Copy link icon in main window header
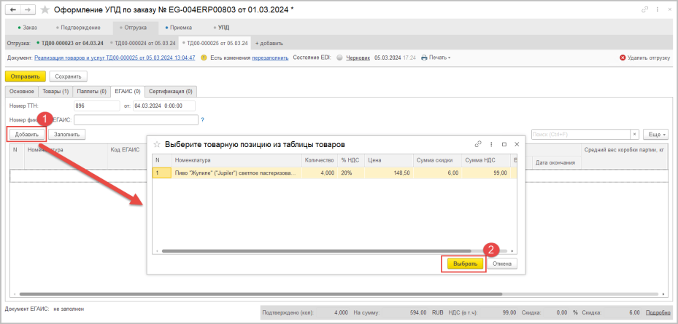This screenshot has height=324, width=678. click(644, 9)
